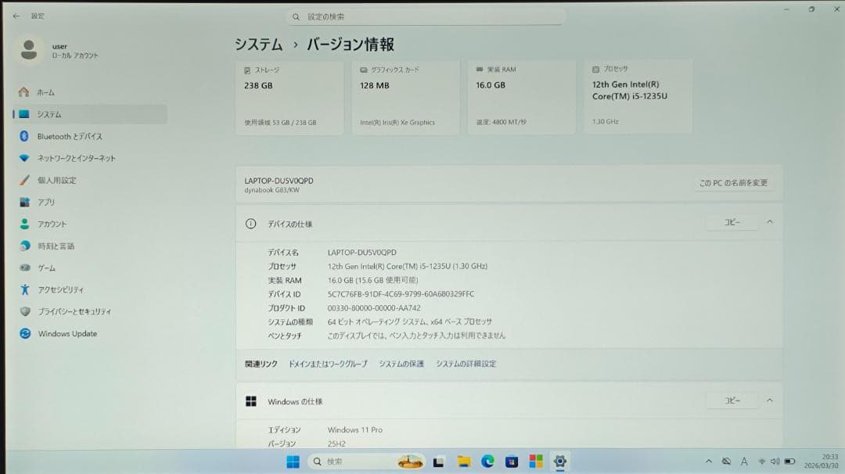This screenshot has height=474, width=845.
Task: Open ドメインまたはワークグループ link
Action: (x=328, y=364)
